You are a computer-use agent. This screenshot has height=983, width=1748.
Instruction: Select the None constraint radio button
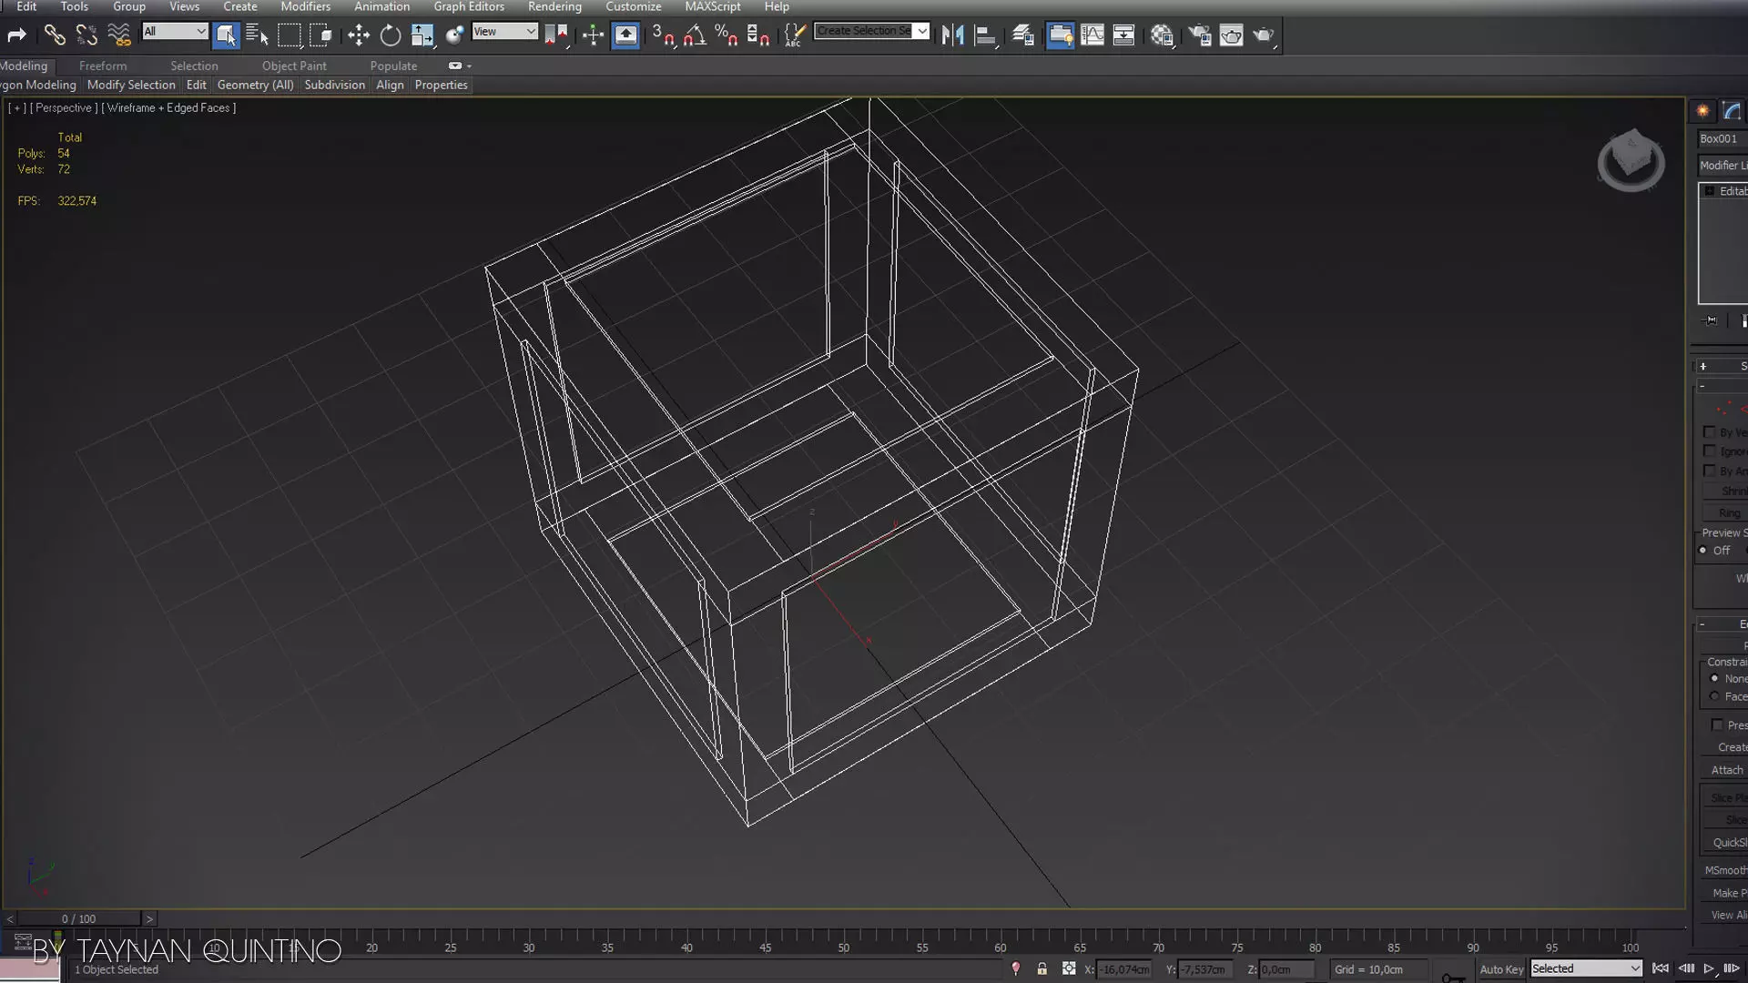point(1714,679)
